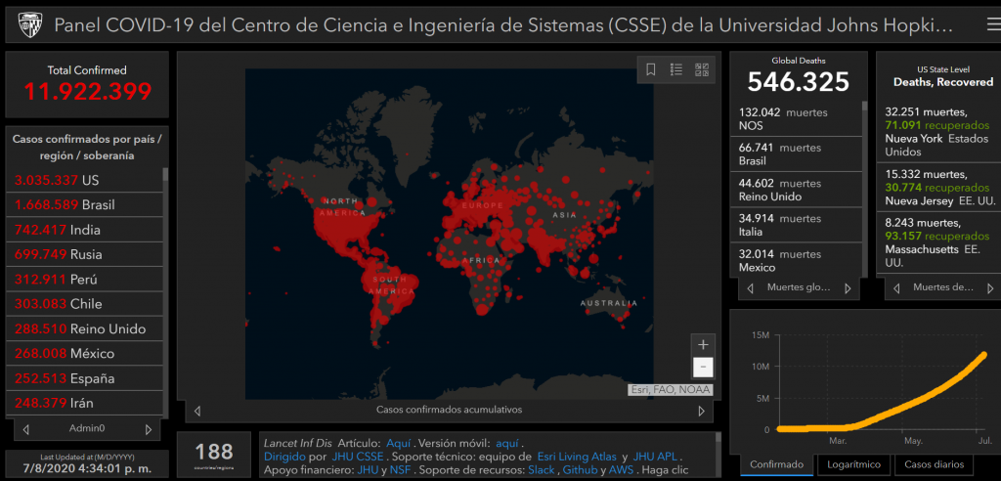Click the JHU financial support link
The width and height of the screenshot is (1001, 481).
pos(368,471)
